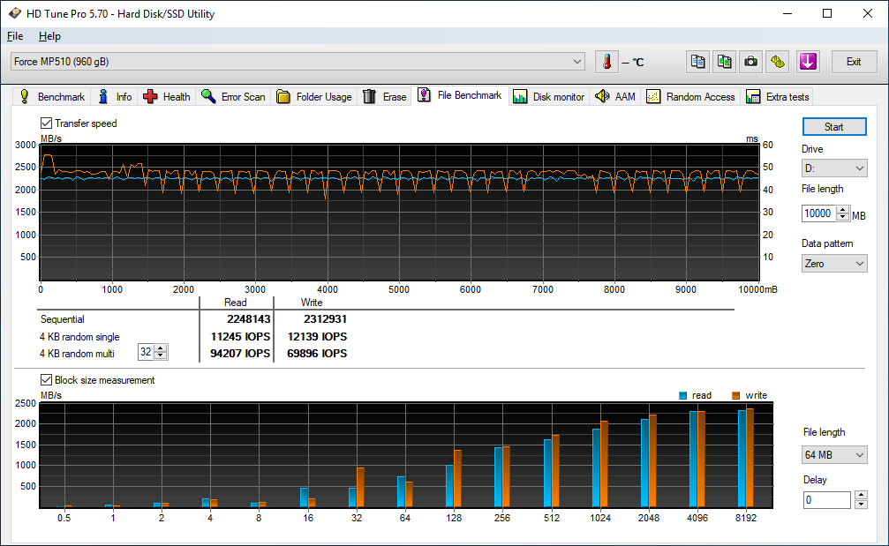Toggle the Block size measurement checkbox

coord(47,380)
